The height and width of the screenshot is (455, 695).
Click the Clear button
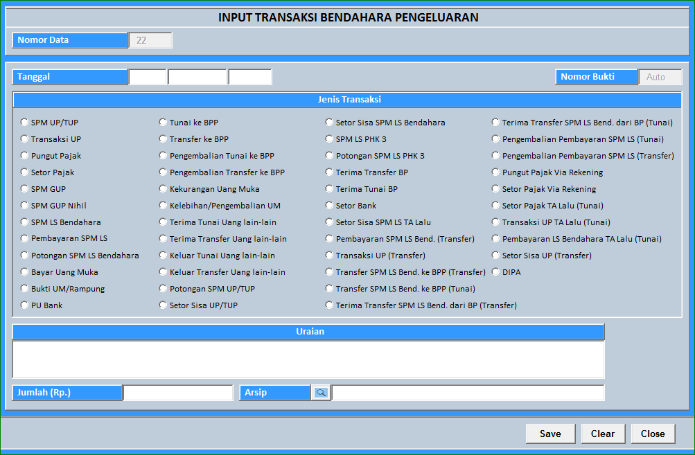tap(601, 433)
